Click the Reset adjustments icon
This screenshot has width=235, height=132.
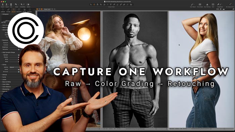[x=16, y=4]
